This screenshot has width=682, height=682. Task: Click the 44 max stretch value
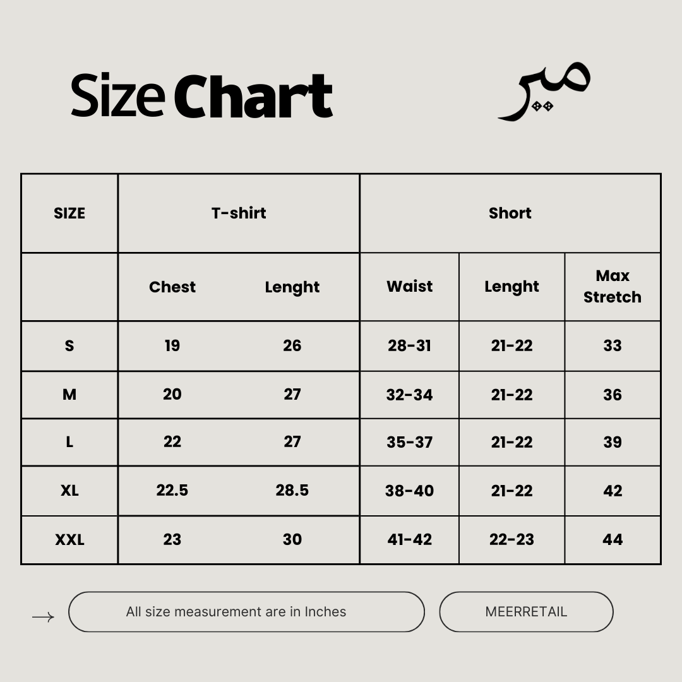click(x=613, y=540)
